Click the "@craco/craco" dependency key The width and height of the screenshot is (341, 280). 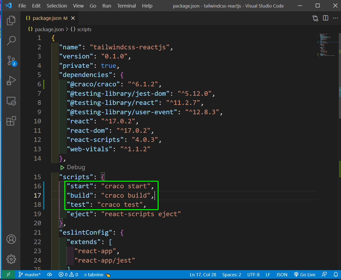93,84
